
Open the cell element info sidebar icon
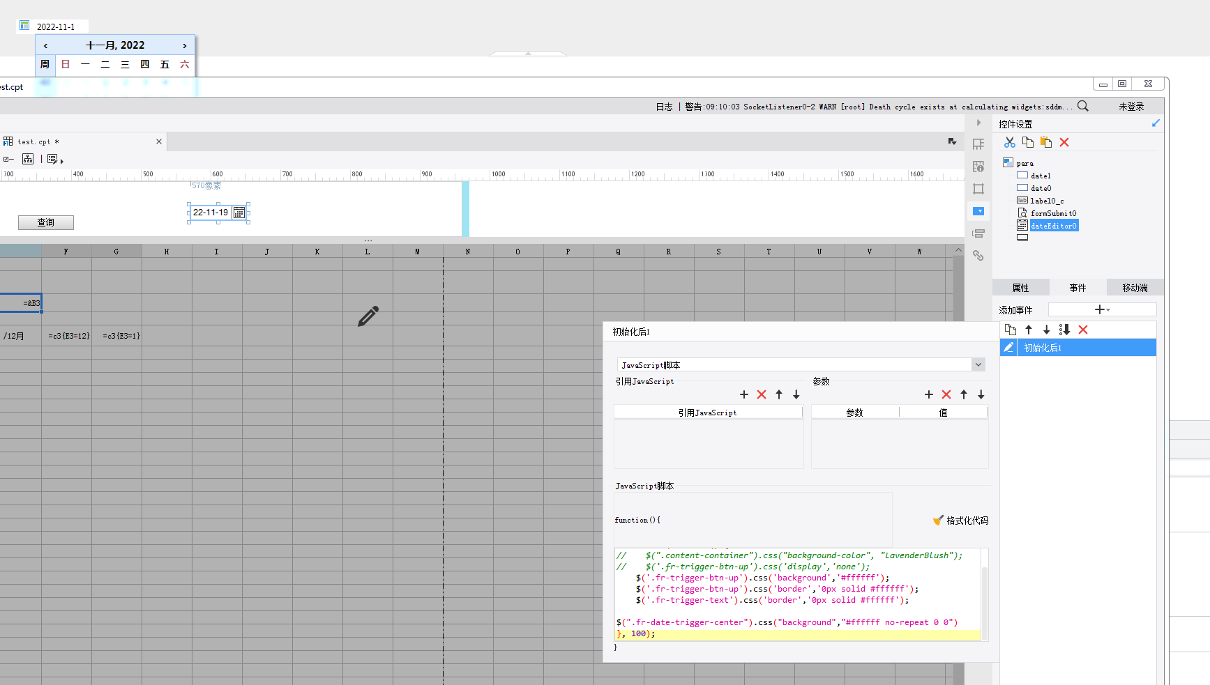click(x=978, y=167)
